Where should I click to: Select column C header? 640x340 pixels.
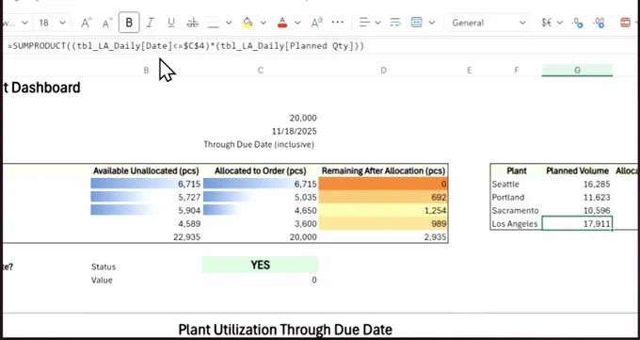pyautogui.click(x=261, y=71)
